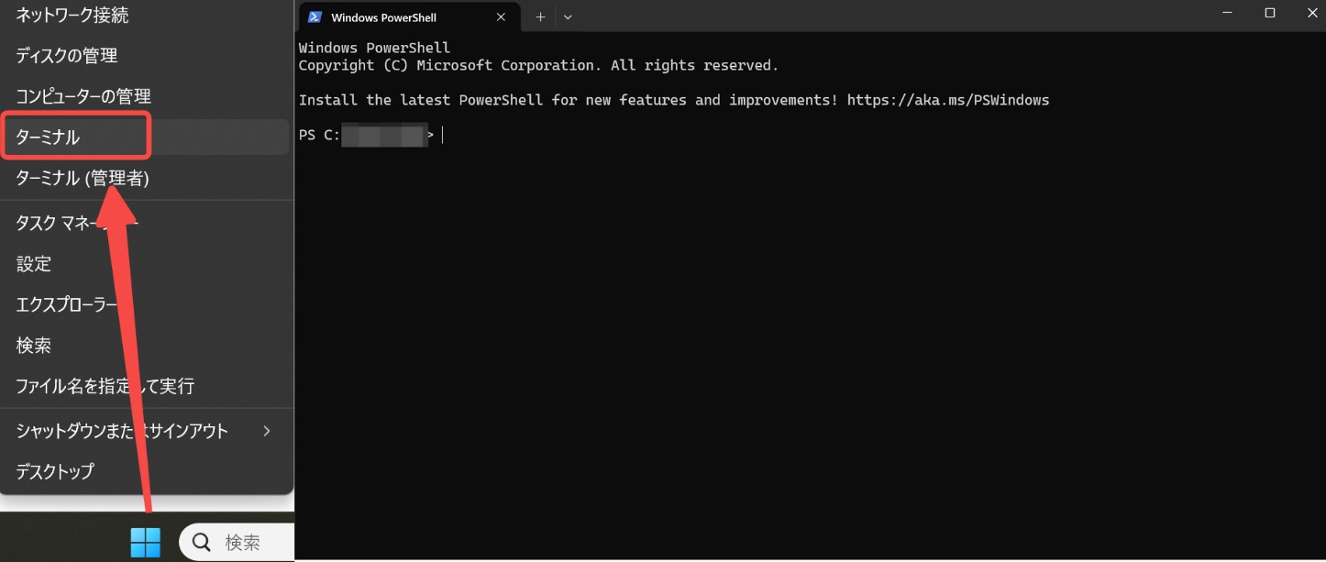Expand シャットダウンまたはサインアウト submenu arrow
Viewport: 1326px width, 562px height.
pos(267,431)
